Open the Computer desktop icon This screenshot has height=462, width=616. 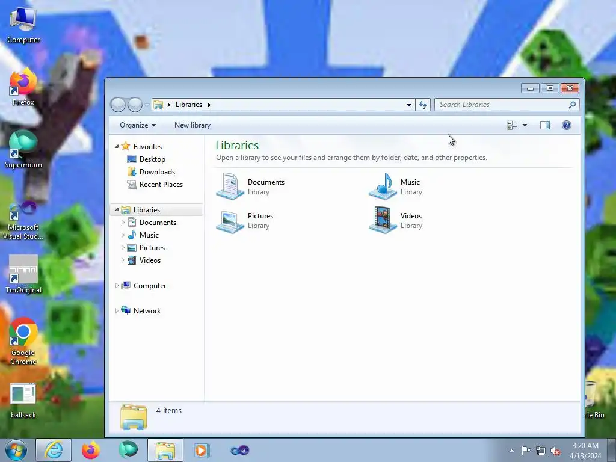click(x=23, y=25)
